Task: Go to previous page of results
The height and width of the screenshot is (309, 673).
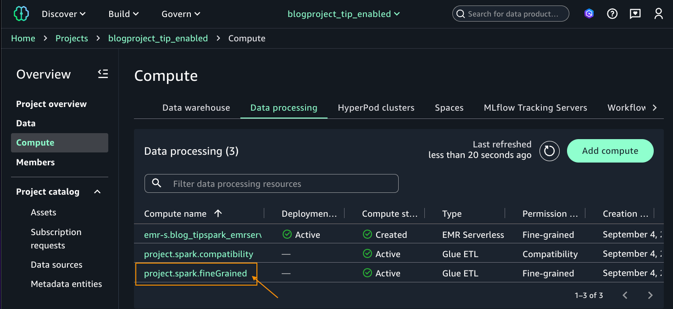Action: (625, 295)
